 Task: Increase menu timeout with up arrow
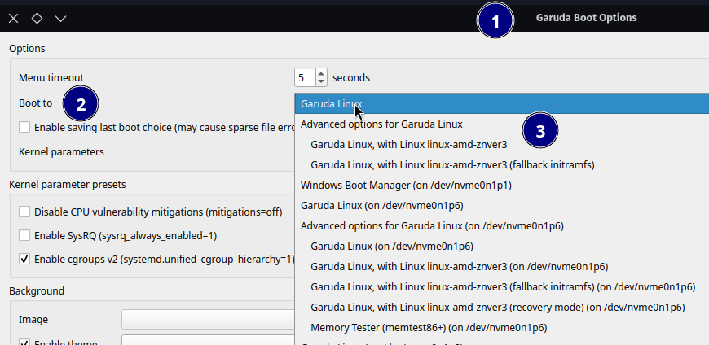coord(321,73)
